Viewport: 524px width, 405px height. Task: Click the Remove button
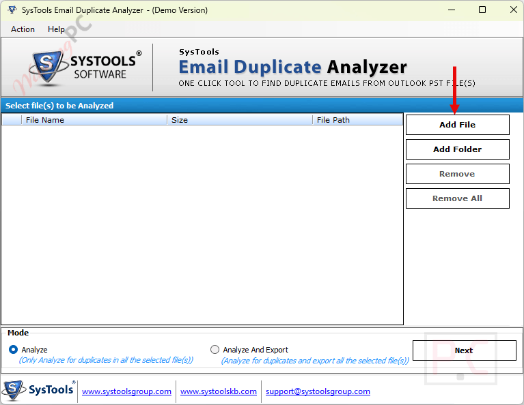458,174
